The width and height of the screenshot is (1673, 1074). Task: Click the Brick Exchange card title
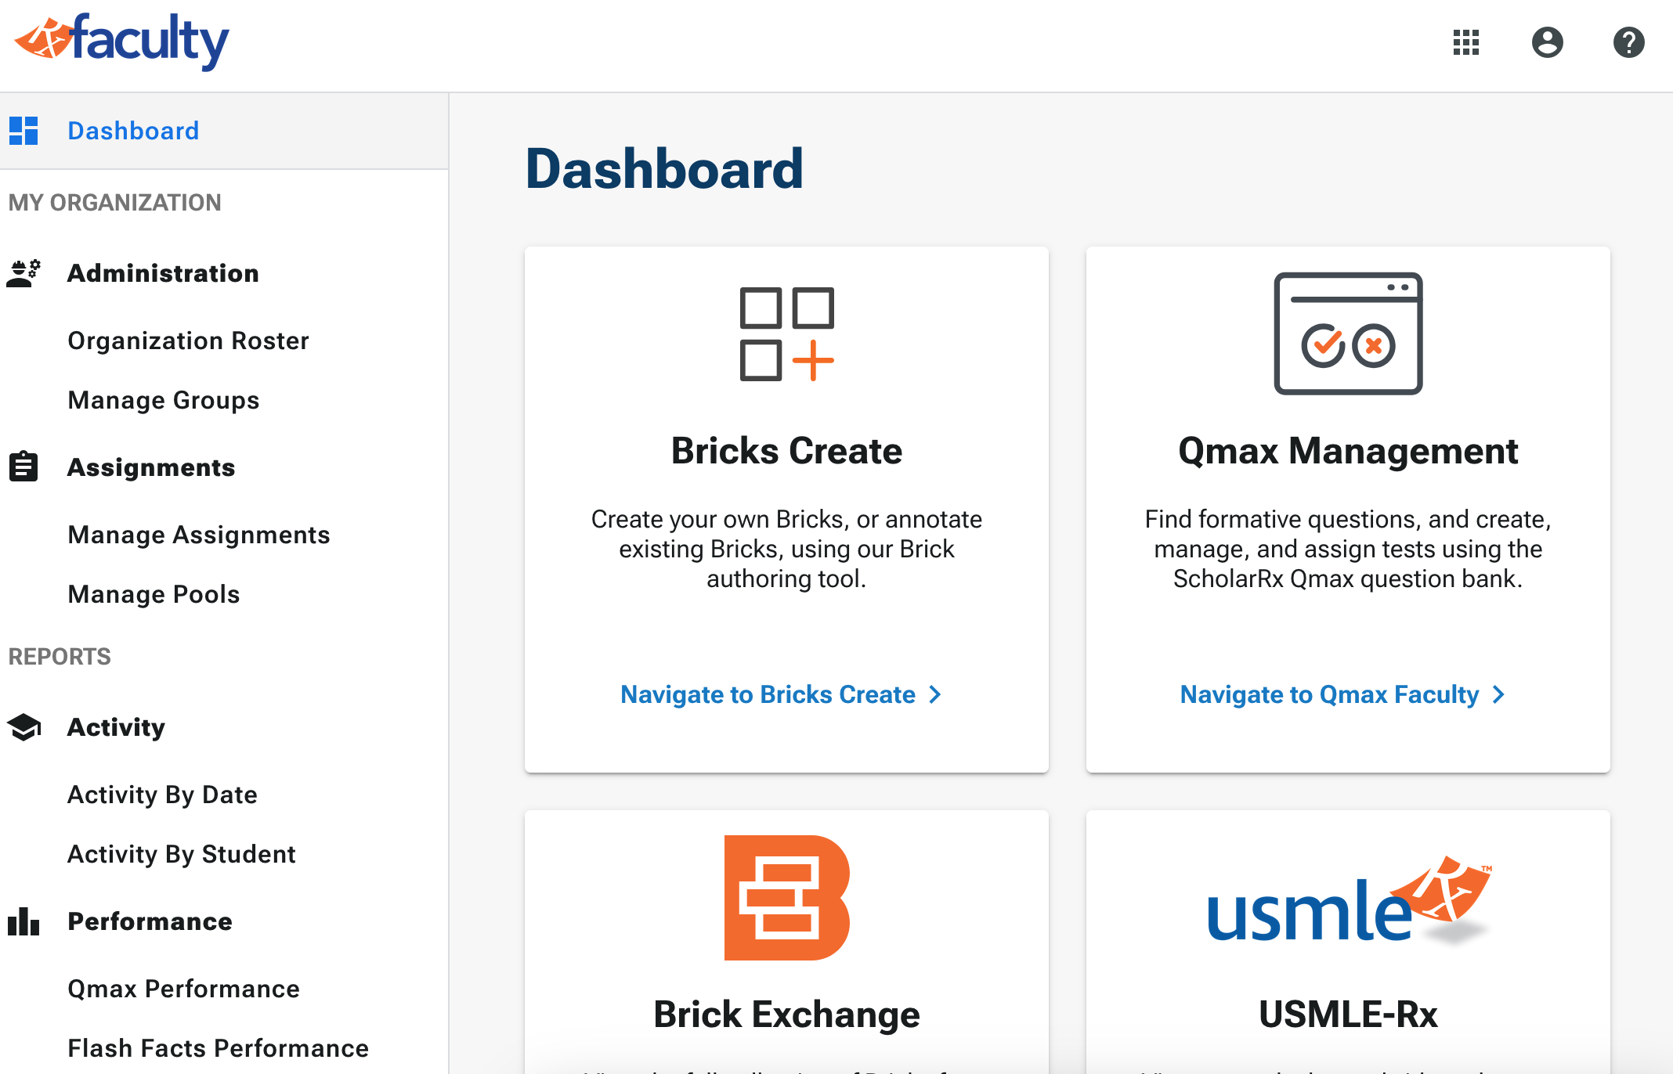[786, 1015]
